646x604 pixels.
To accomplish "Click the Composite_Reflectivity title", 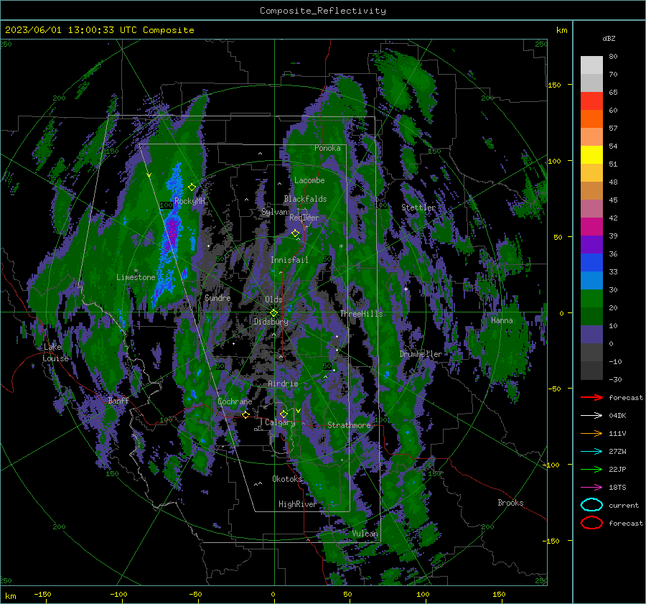I will [x=322, y=11].
